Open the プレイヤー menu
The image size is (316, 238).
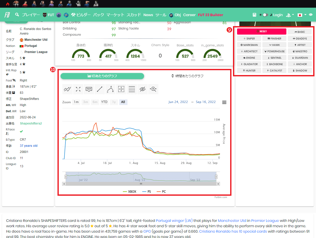(31, 15)
